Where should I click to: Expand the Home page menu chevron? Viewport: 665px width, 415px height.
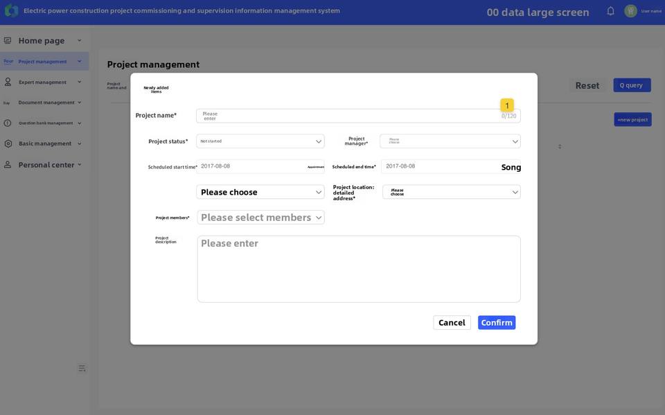pos(79,41)
